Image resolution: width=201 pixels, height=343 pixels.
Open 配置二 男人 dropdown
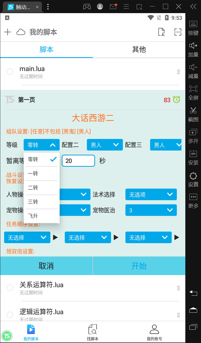105,145
